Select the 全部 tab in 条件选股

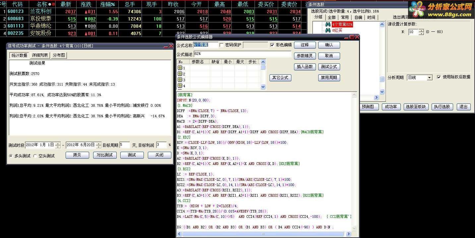pos(331,17)
